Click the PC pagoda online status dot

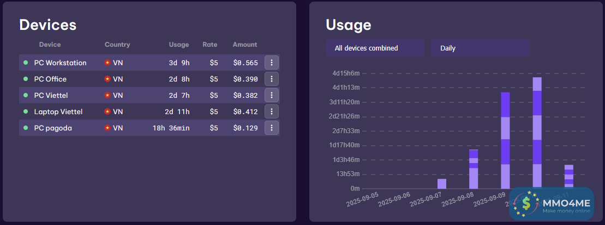26,128
